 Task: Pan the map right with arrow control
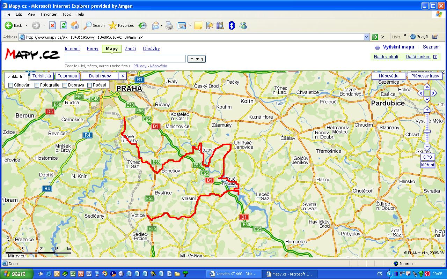click(x=433, y=93)
